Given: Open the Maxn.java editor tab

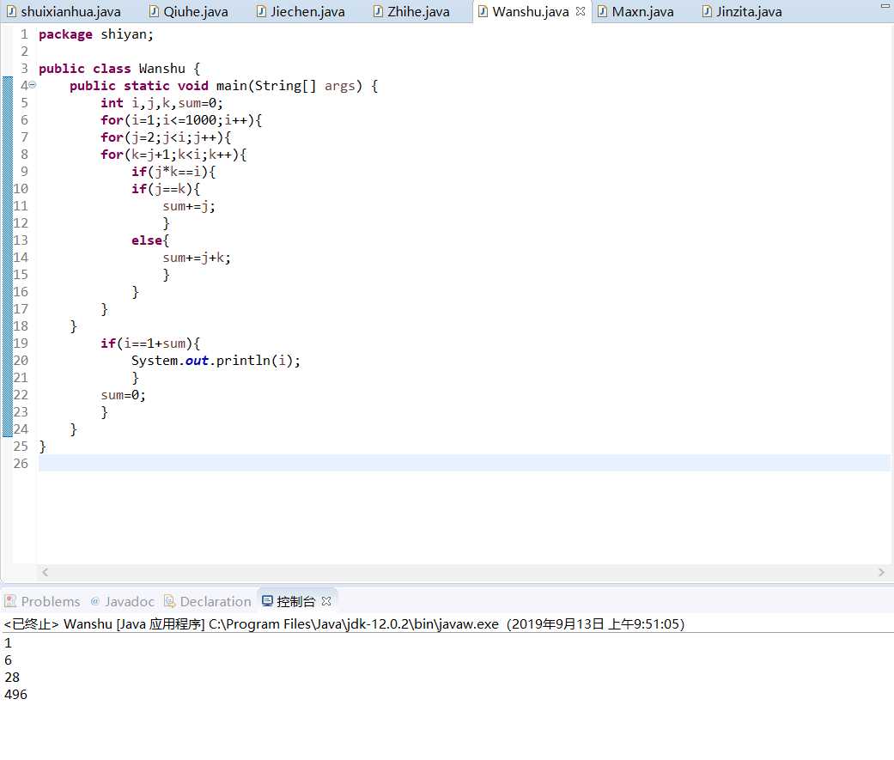Looking at the screenshot, I should click(636, 11).
